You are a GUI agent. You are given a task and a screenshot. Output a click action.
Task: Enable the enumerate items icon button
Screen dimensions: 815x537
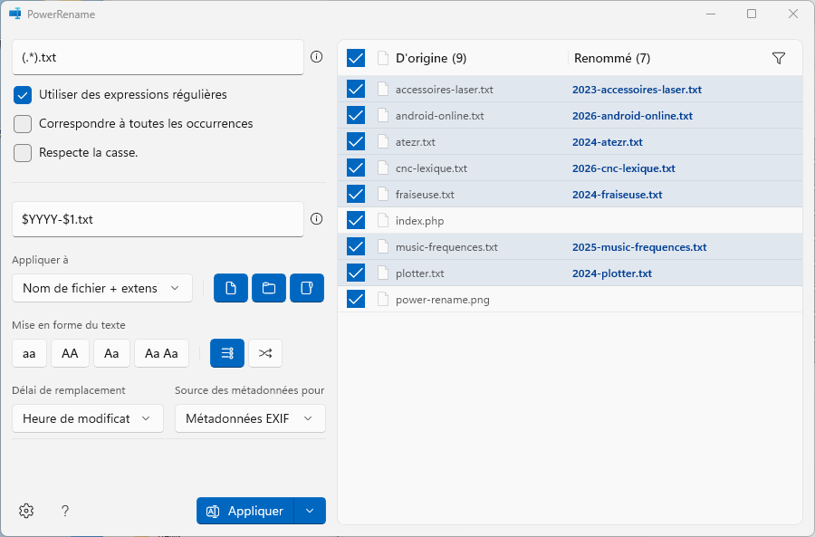(x=227, y=353)
